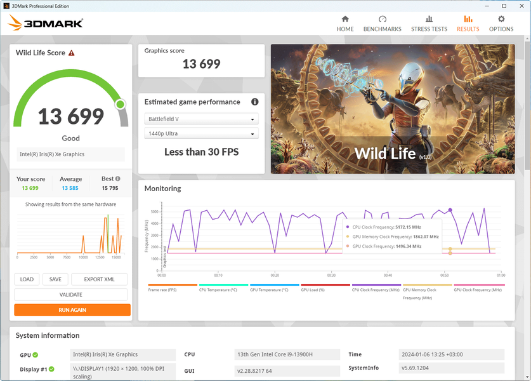Screen dimensions: 531x381
Task: Open the 1440p Ultra resolution dropdown
Action: point(201,133)
